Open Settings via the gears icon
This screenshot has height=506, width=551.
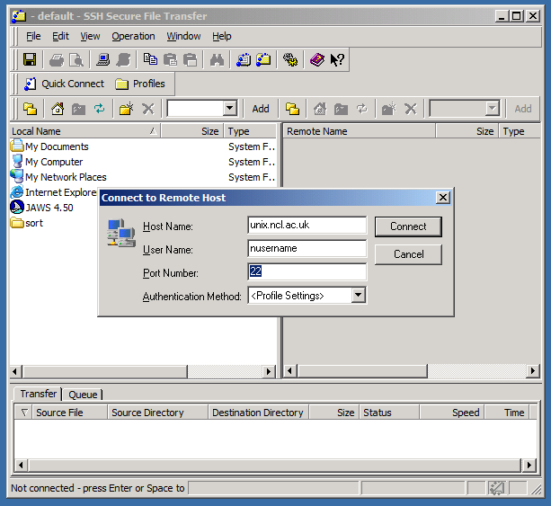tap(289, 60)
